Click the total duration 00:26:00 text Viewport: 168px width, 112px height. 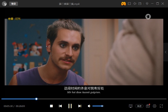[x=20, y=106]
